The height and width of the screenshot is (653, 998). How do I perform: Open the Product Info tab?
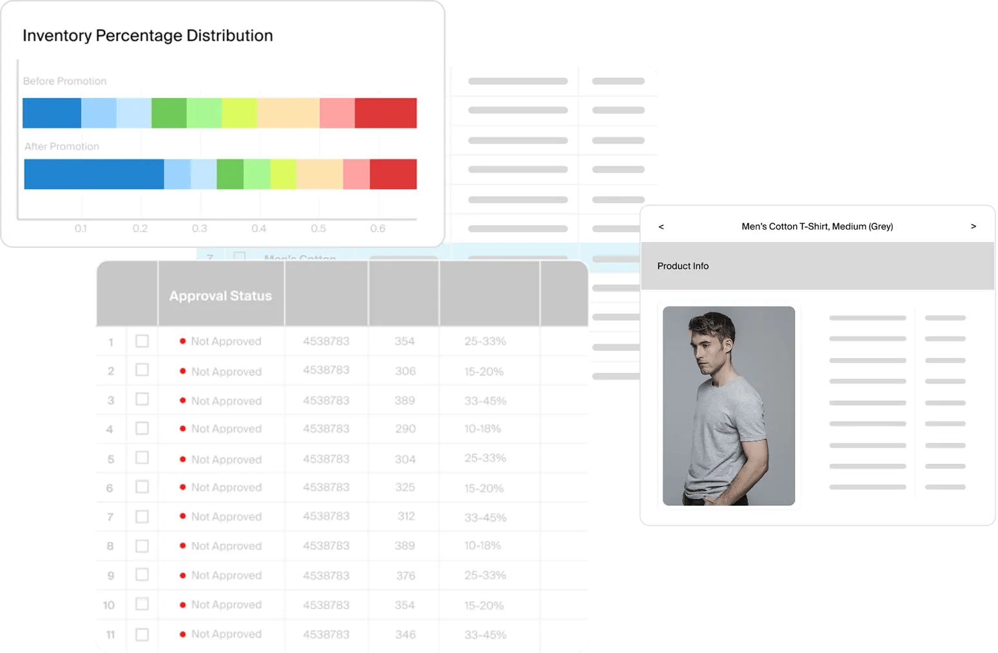pos(683,266)
